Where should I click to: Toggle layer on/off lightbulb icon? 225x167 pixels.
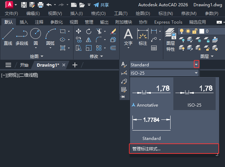tap(182, 31)
